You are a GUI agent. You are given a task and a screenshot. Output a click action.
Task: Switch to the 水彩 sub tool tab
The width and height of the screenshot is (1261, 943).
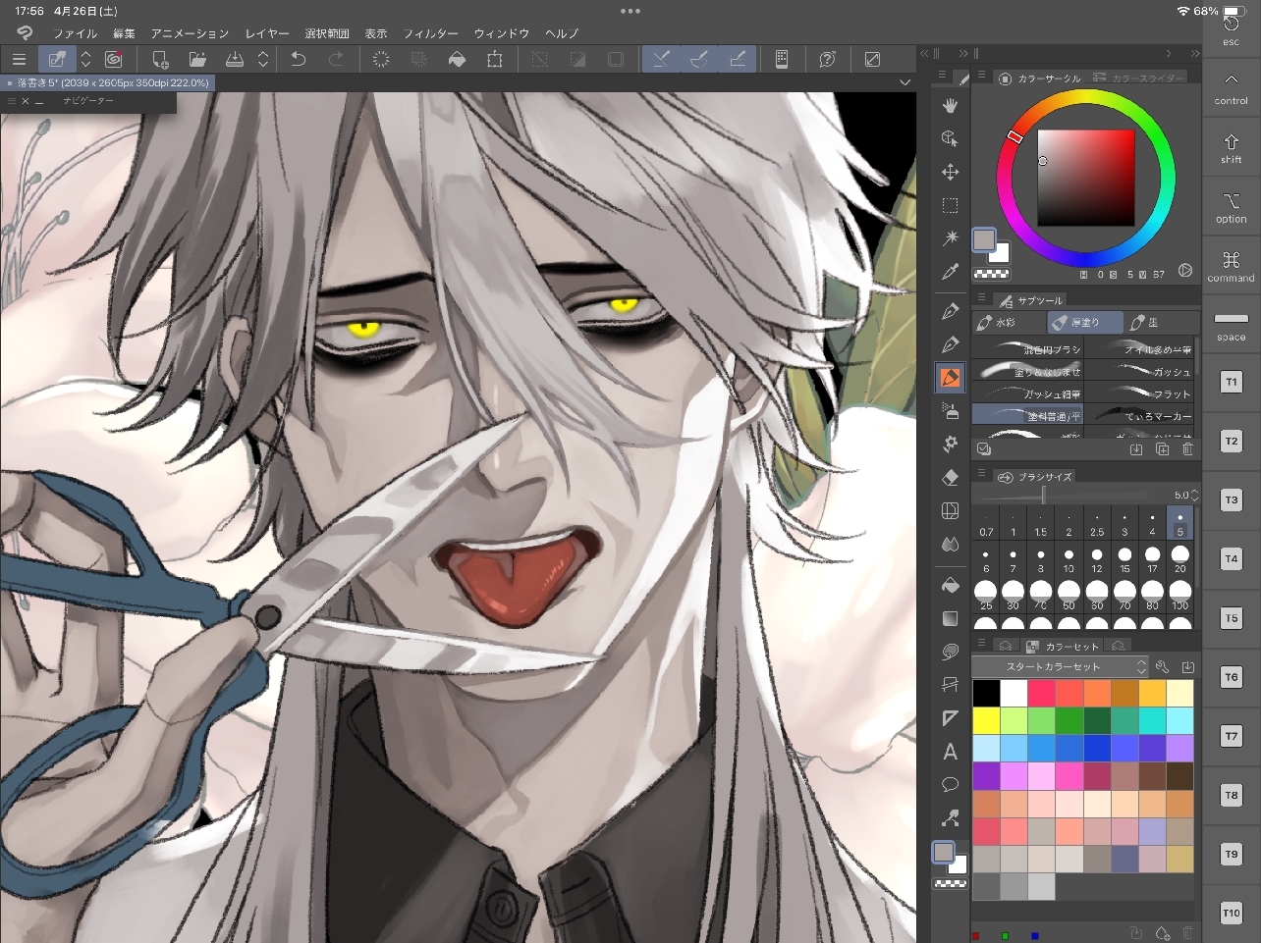pos(997,322)
